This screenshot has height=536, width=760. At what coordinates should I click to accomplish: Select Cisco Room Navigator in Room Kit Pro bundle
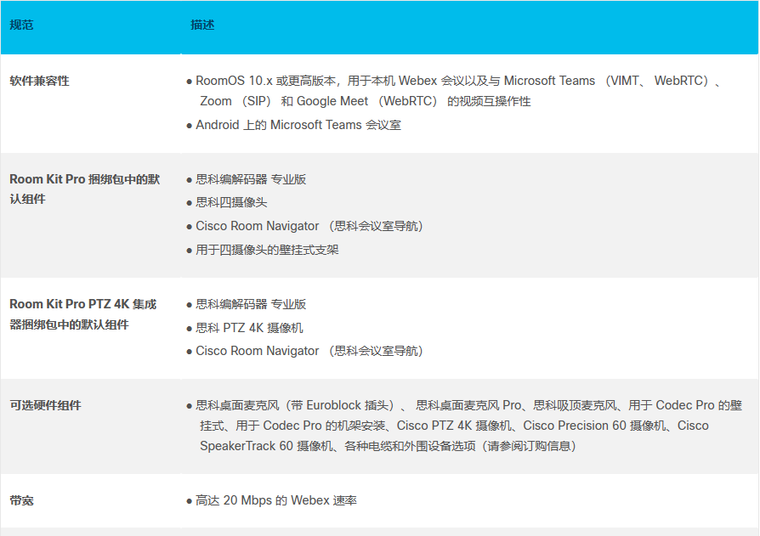[x=309, y=226]
